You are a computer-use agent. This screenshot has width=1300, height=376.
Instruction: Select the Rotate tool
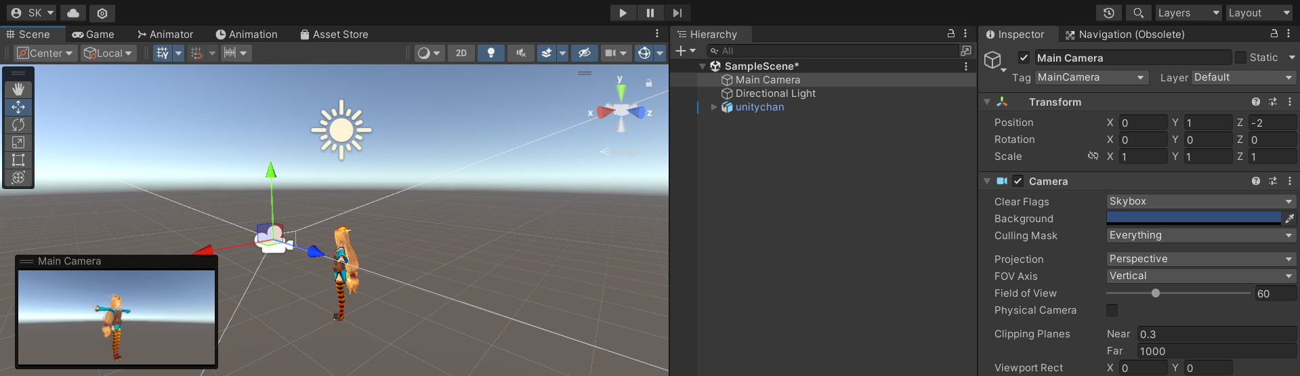point(18,125)
